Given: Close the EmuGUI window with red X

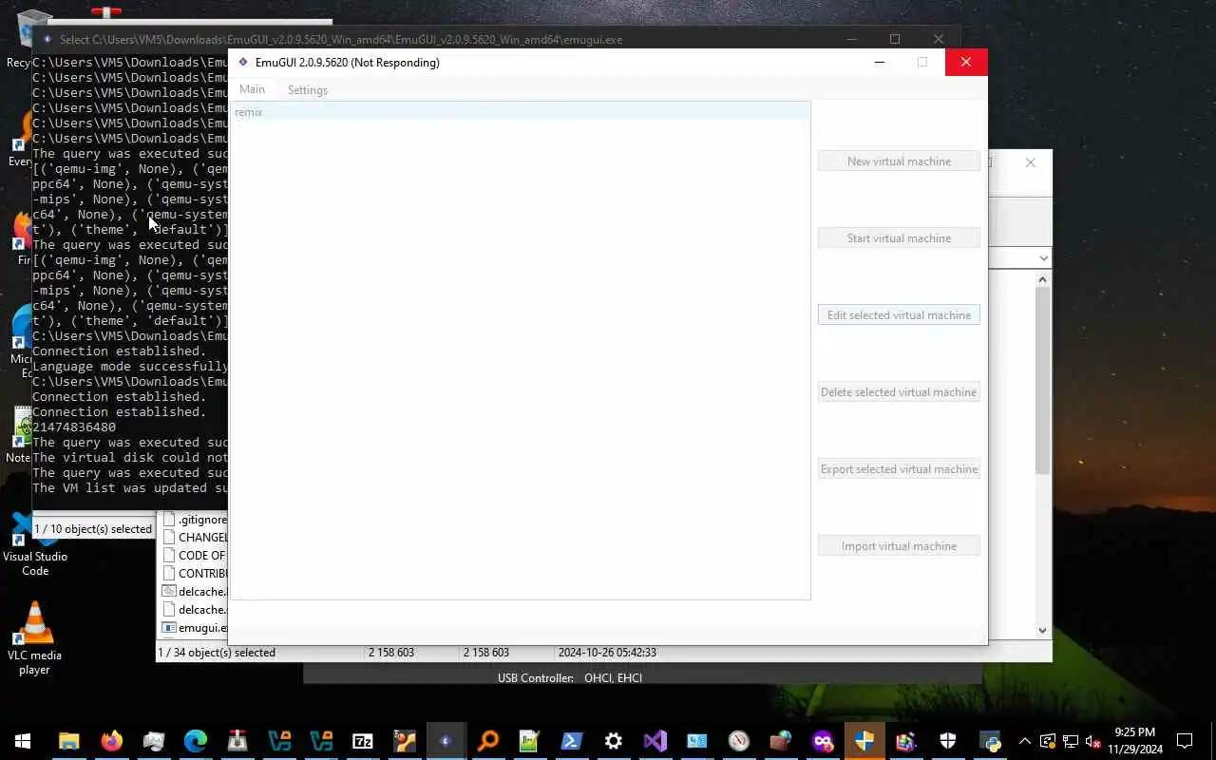Looking at the screenshot, I should [x=966, y=62].
